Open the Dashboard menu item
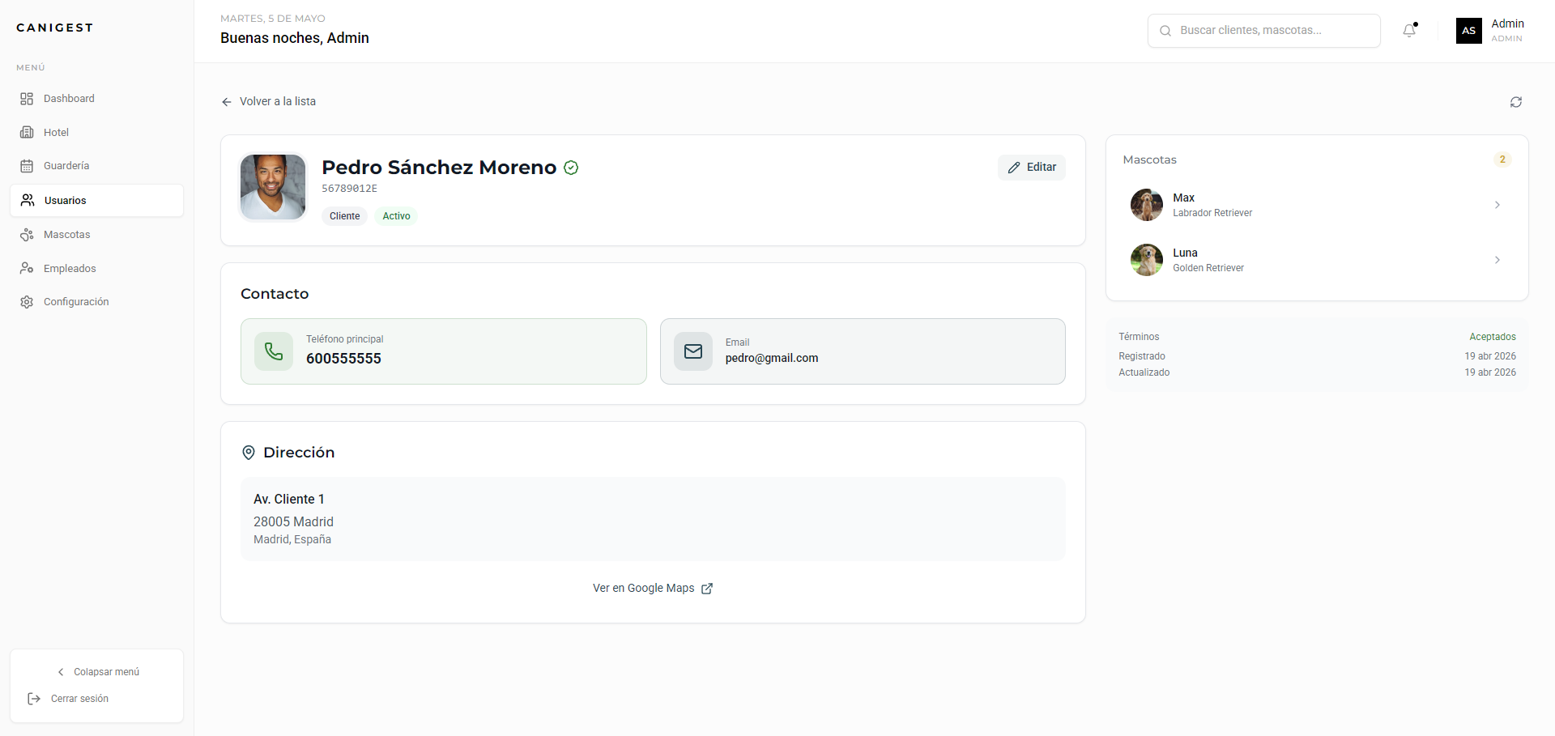Screen dimensions: 1555x736 (x=96, y=99)
